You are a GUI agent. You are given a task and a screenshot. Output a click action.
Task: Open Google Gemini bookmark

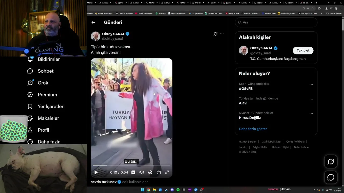click(x=196, y=13)
